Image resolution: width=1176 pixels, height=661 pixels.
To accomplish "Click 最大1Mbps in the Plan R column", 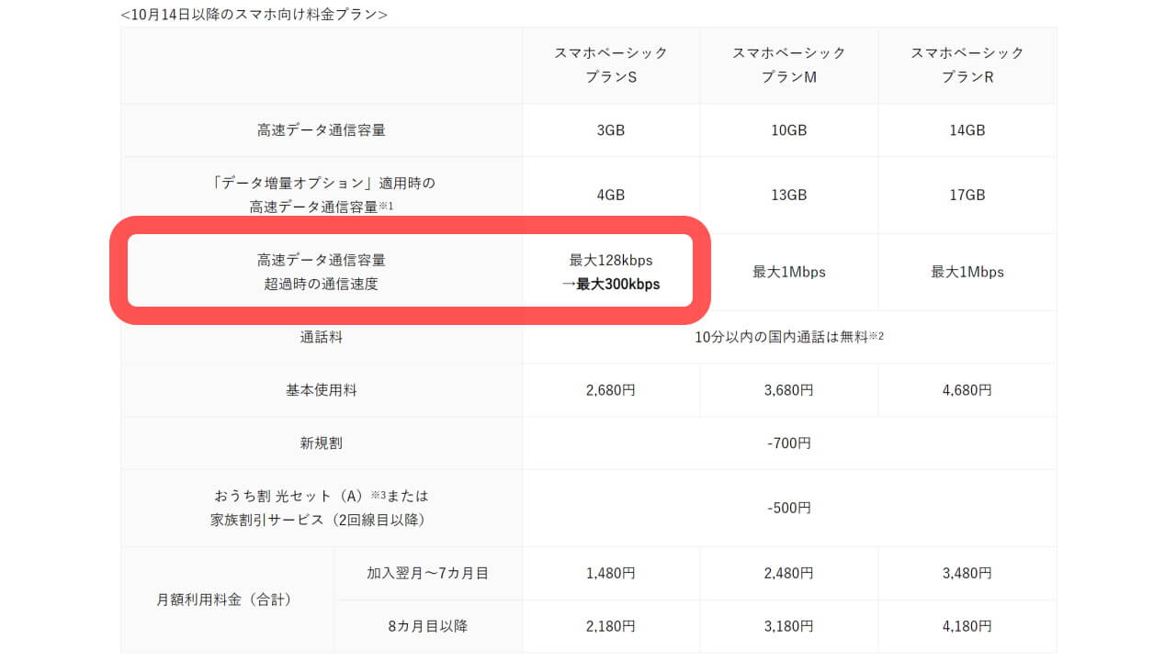I will pos(967,272).
